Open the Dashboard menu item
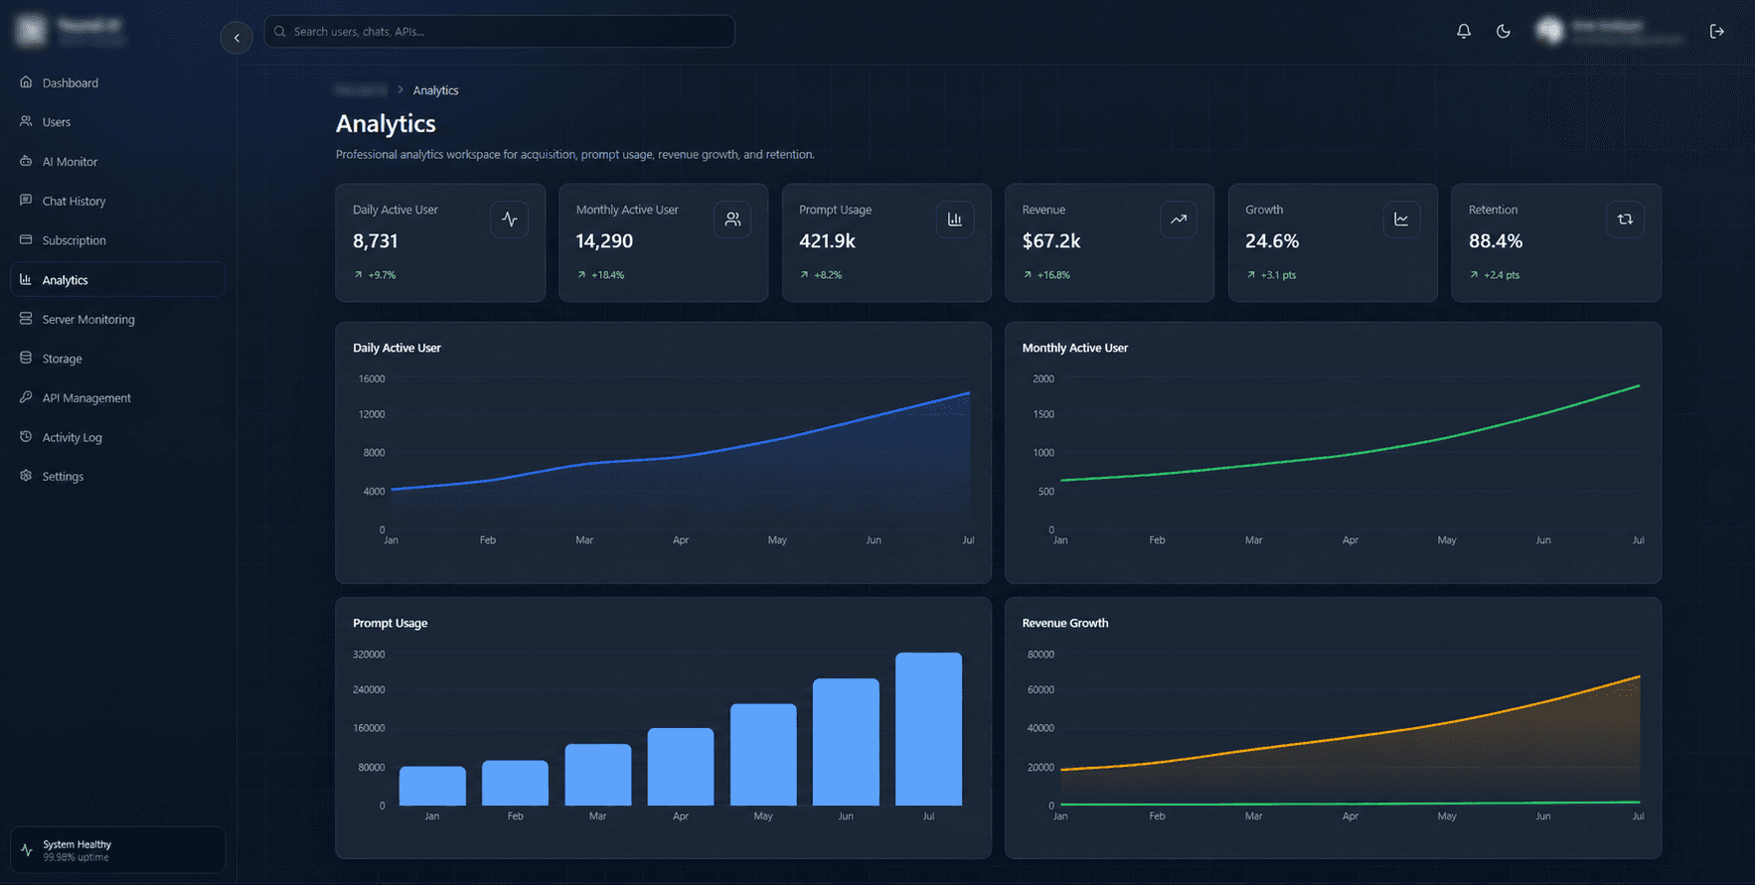 (x=117, y=82)
